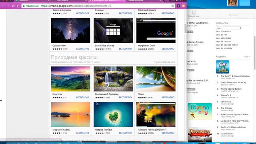Click БЕСПЛАТНО for Сияние theme

coord(125,13)
